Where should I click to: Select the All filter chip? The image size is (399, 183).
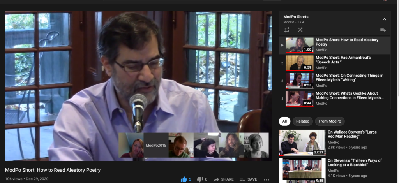click(284, 121)
